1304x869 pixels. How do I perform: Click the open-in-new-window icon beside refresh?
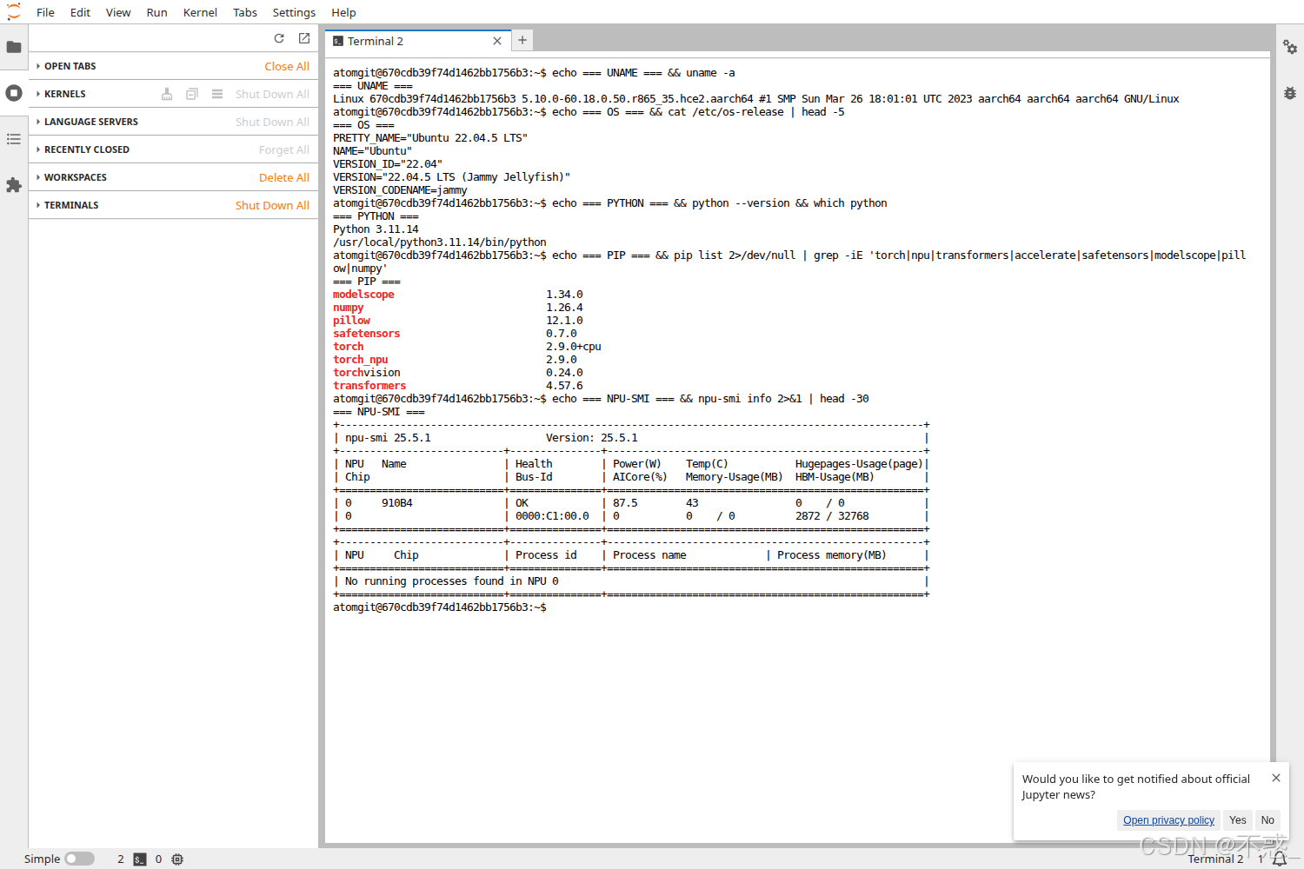pyautogui.click(x=304, y=38)
